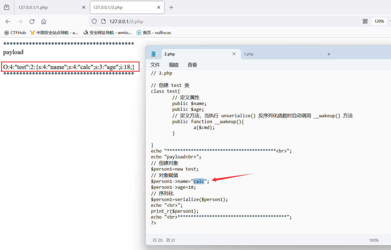
Task: Open the CTFHub bookmark
Action: (x=15, y=33)
